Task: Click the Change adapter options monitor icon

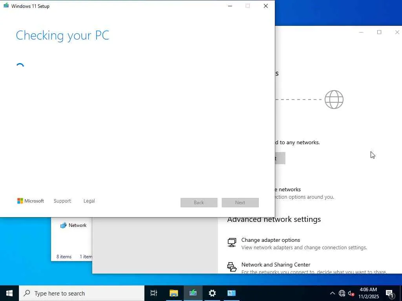Action: (x=232, y=242)
